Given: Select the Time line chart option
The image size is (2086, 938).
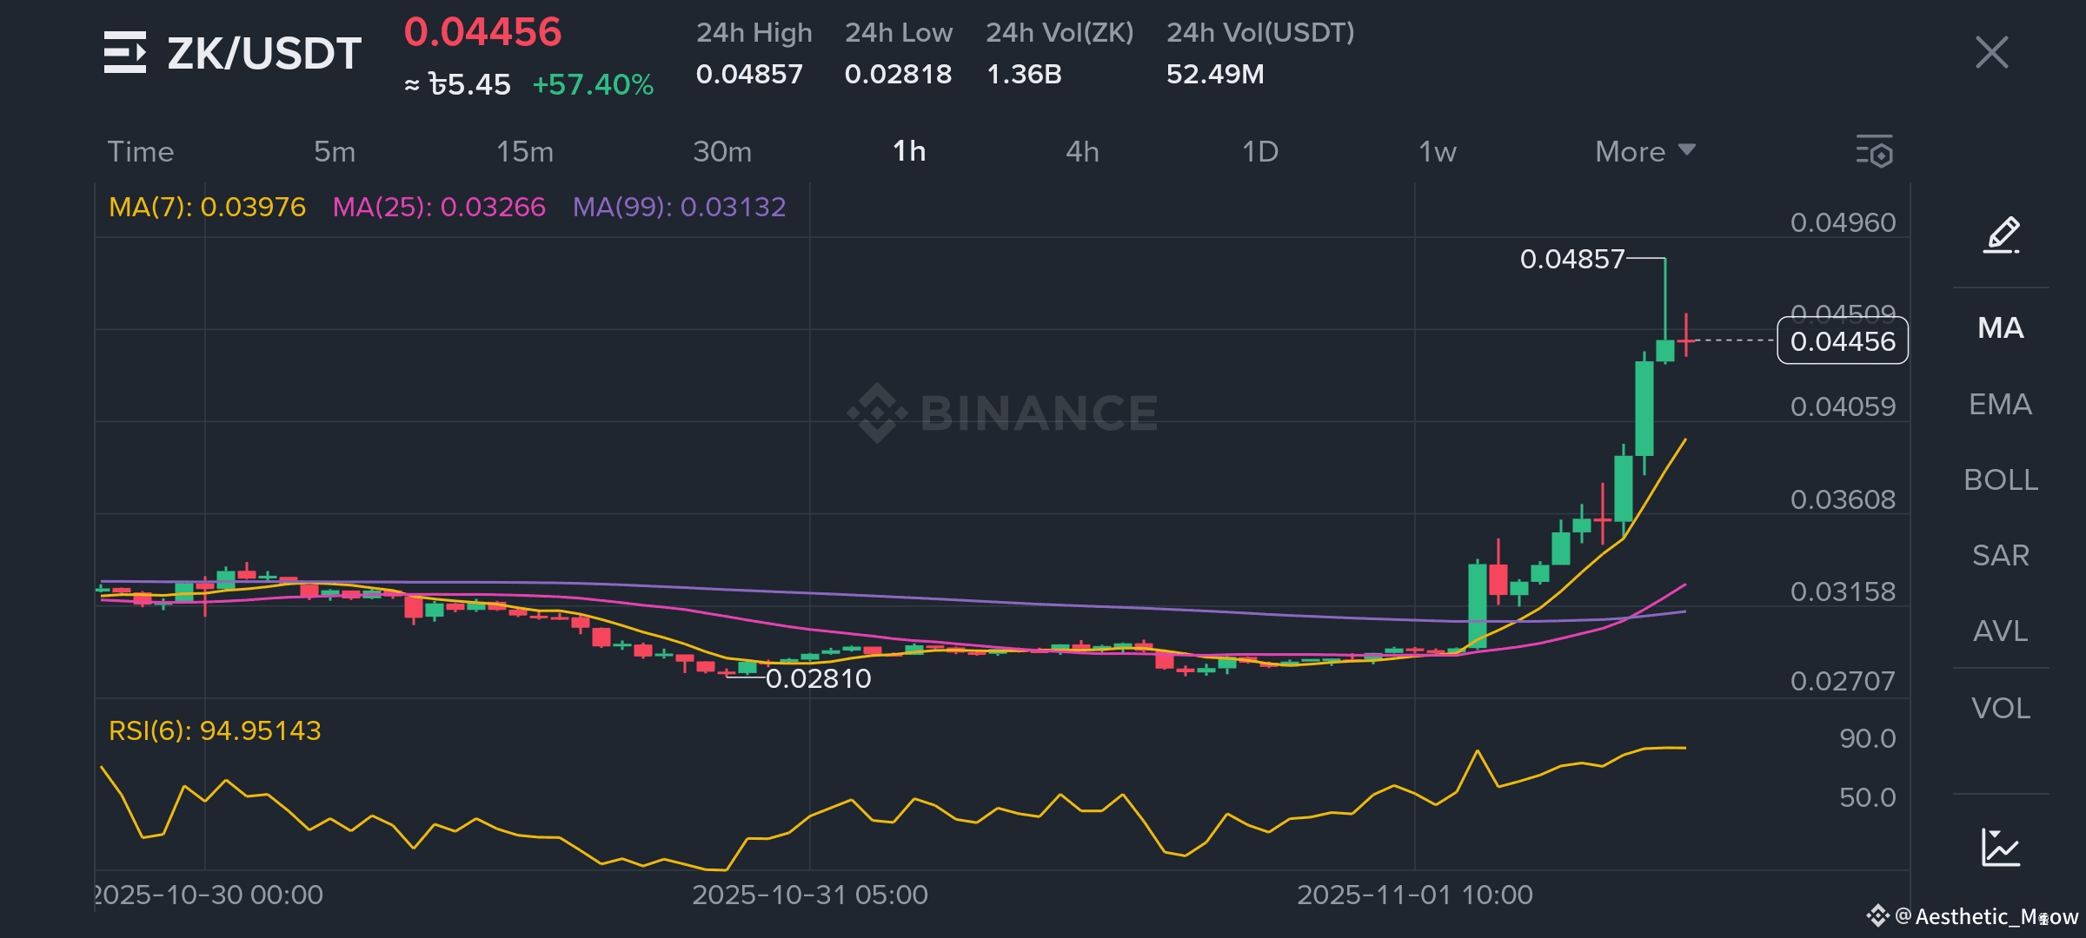Looking at the screenshot, I should click(141, 152).
